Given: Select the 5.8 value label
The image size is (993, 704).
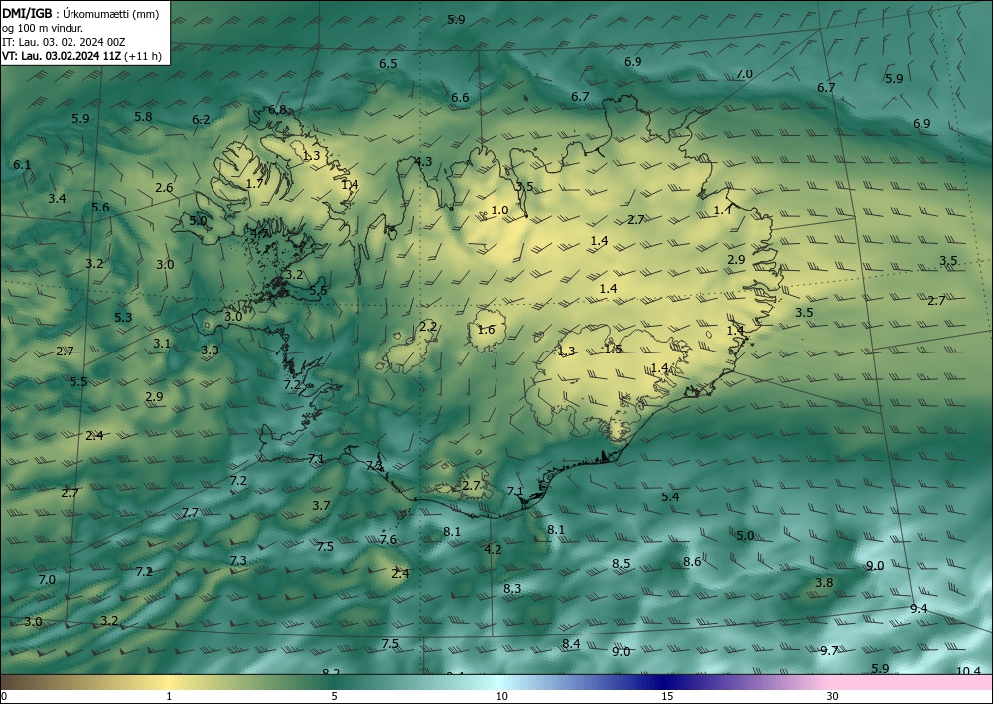Looking at the screenshot, I should [144, 116].
